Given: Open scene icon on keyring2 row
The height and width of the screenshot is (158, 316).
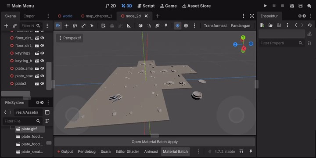Looking at the screenshot, I should pyautogui.click(x=37, y=53).
